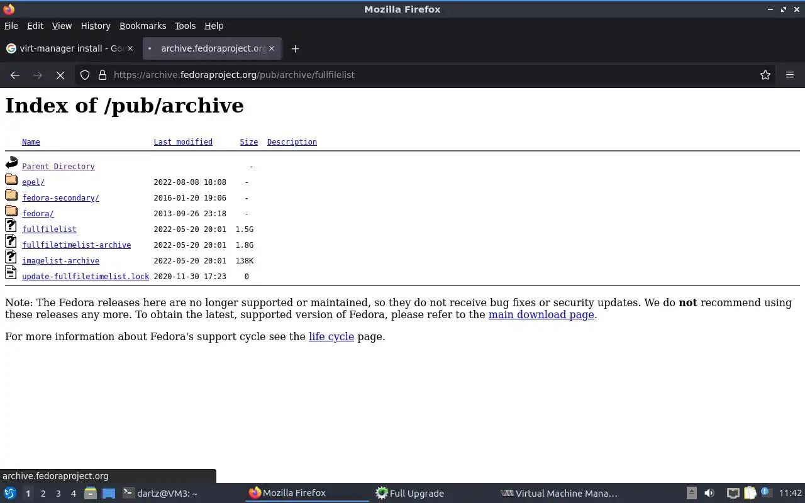
Task: Open the fullfilelist file link
Action: (49, 229)
